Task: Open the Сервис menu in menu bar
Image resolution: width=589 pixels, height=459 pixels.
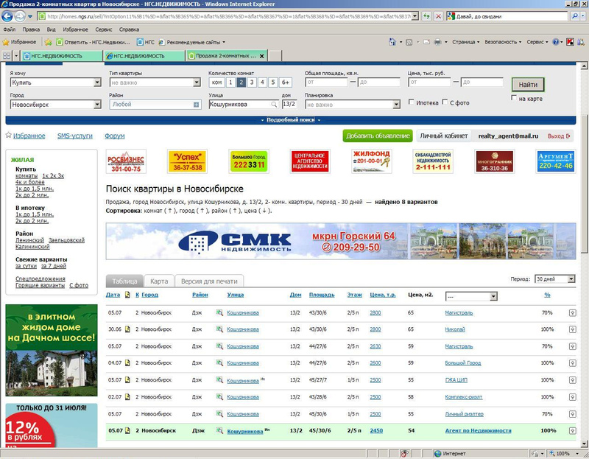Action: click(103, 29)
